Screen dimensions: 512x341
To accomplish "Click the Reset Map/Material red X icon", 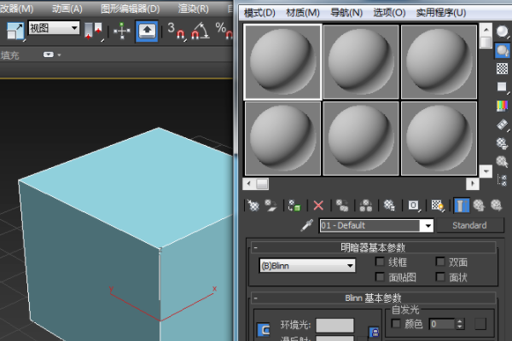I will coord(318,205).
